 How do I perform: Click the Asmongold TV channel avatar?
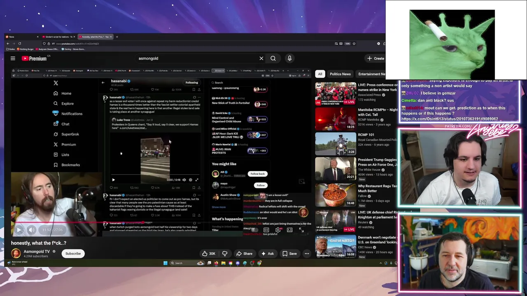point(16,253)
